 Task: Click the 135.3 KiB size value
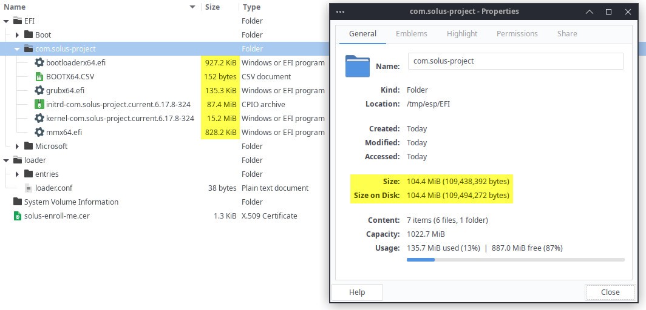click(x=221, y=91)
